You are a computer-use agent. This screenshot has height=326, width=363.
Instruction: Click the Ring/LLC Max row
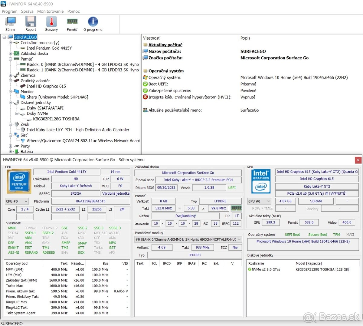point(67,302)
